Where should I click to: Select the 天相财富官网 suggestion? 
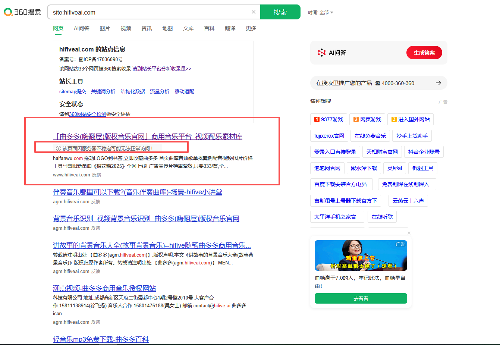(x=382, y=152)
